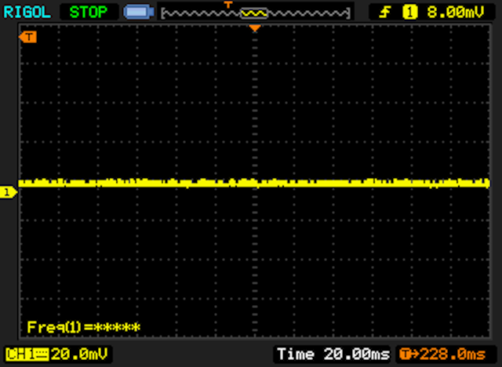Click the blue battery icon beside STOP
This screenshot has width=502, height=367.
tap(138, 13)
